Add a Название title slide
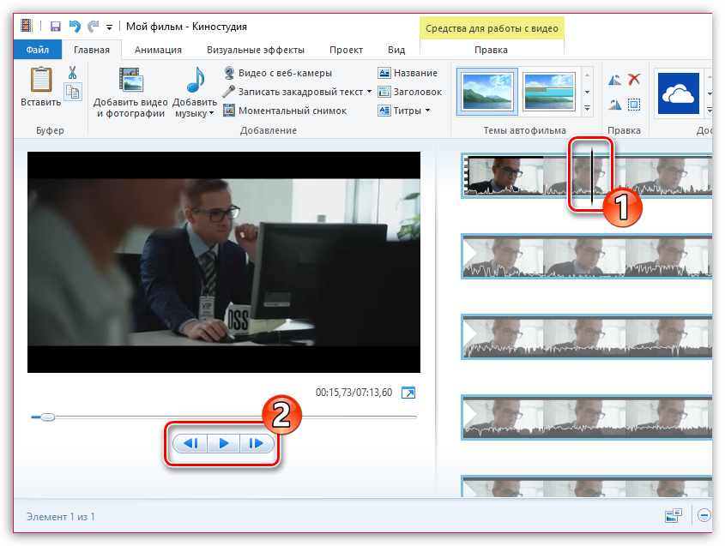This screenshot has height=546, width=725. (408, 73)
